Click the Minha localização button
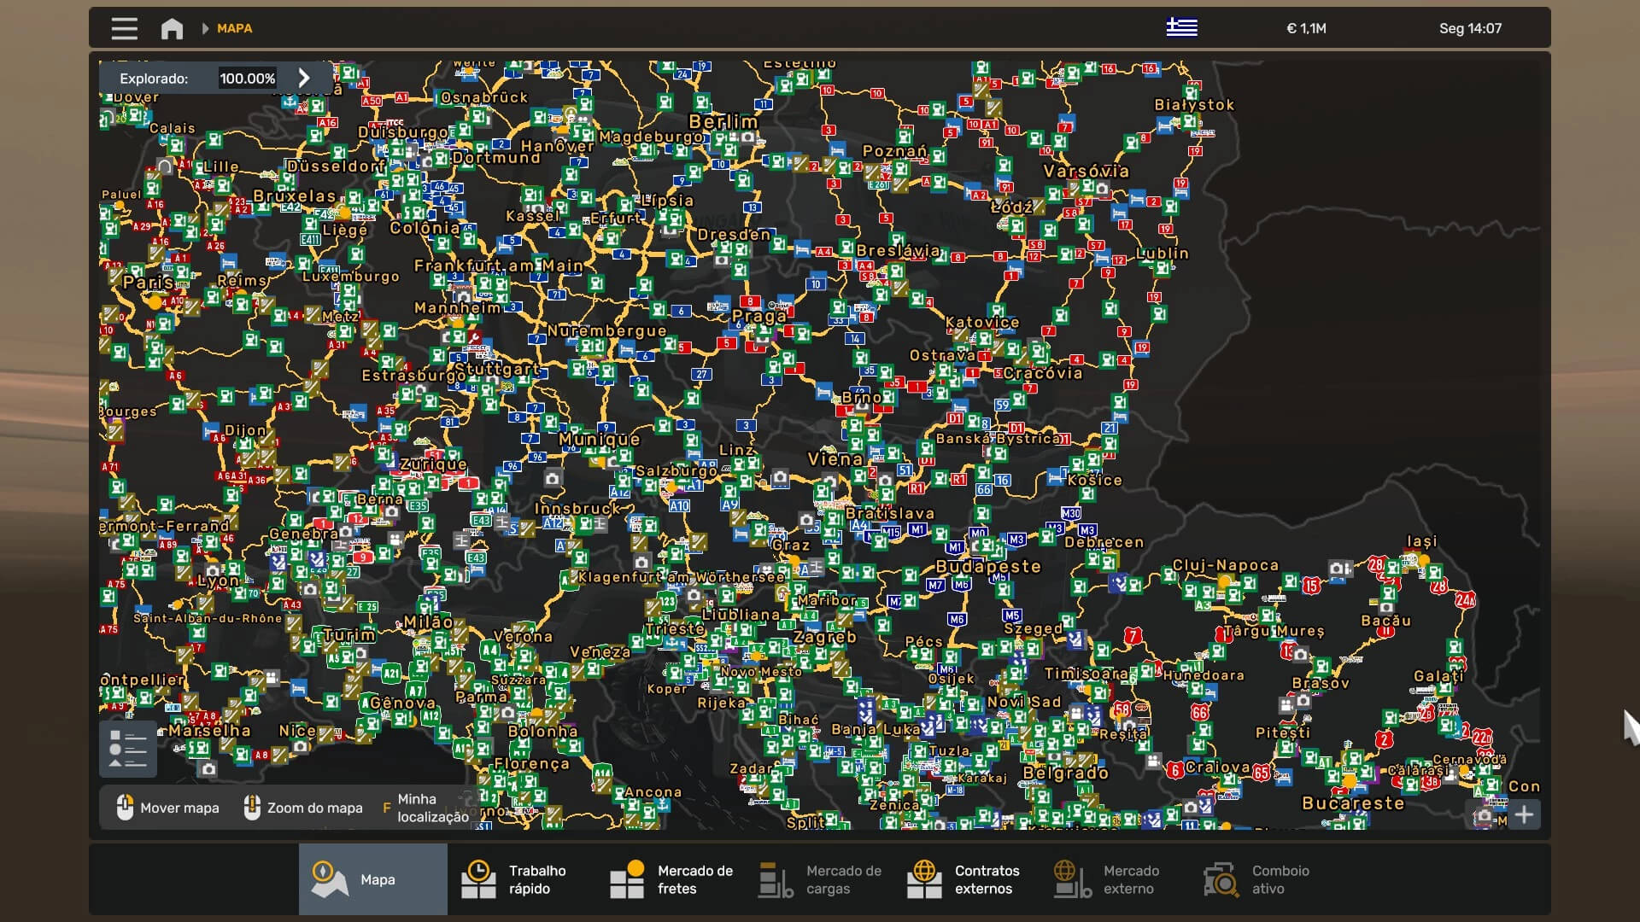The image size is (1640, 922). coord(425,808)
